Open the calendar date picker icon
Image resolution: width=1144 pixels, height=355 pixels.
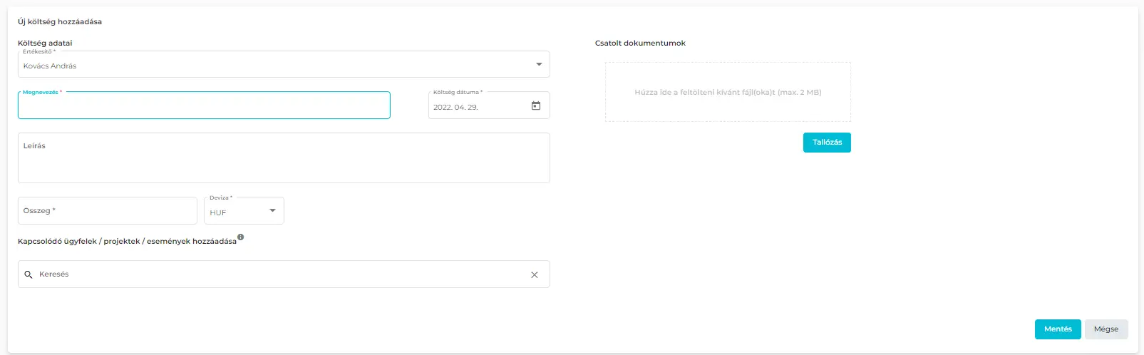536,106
